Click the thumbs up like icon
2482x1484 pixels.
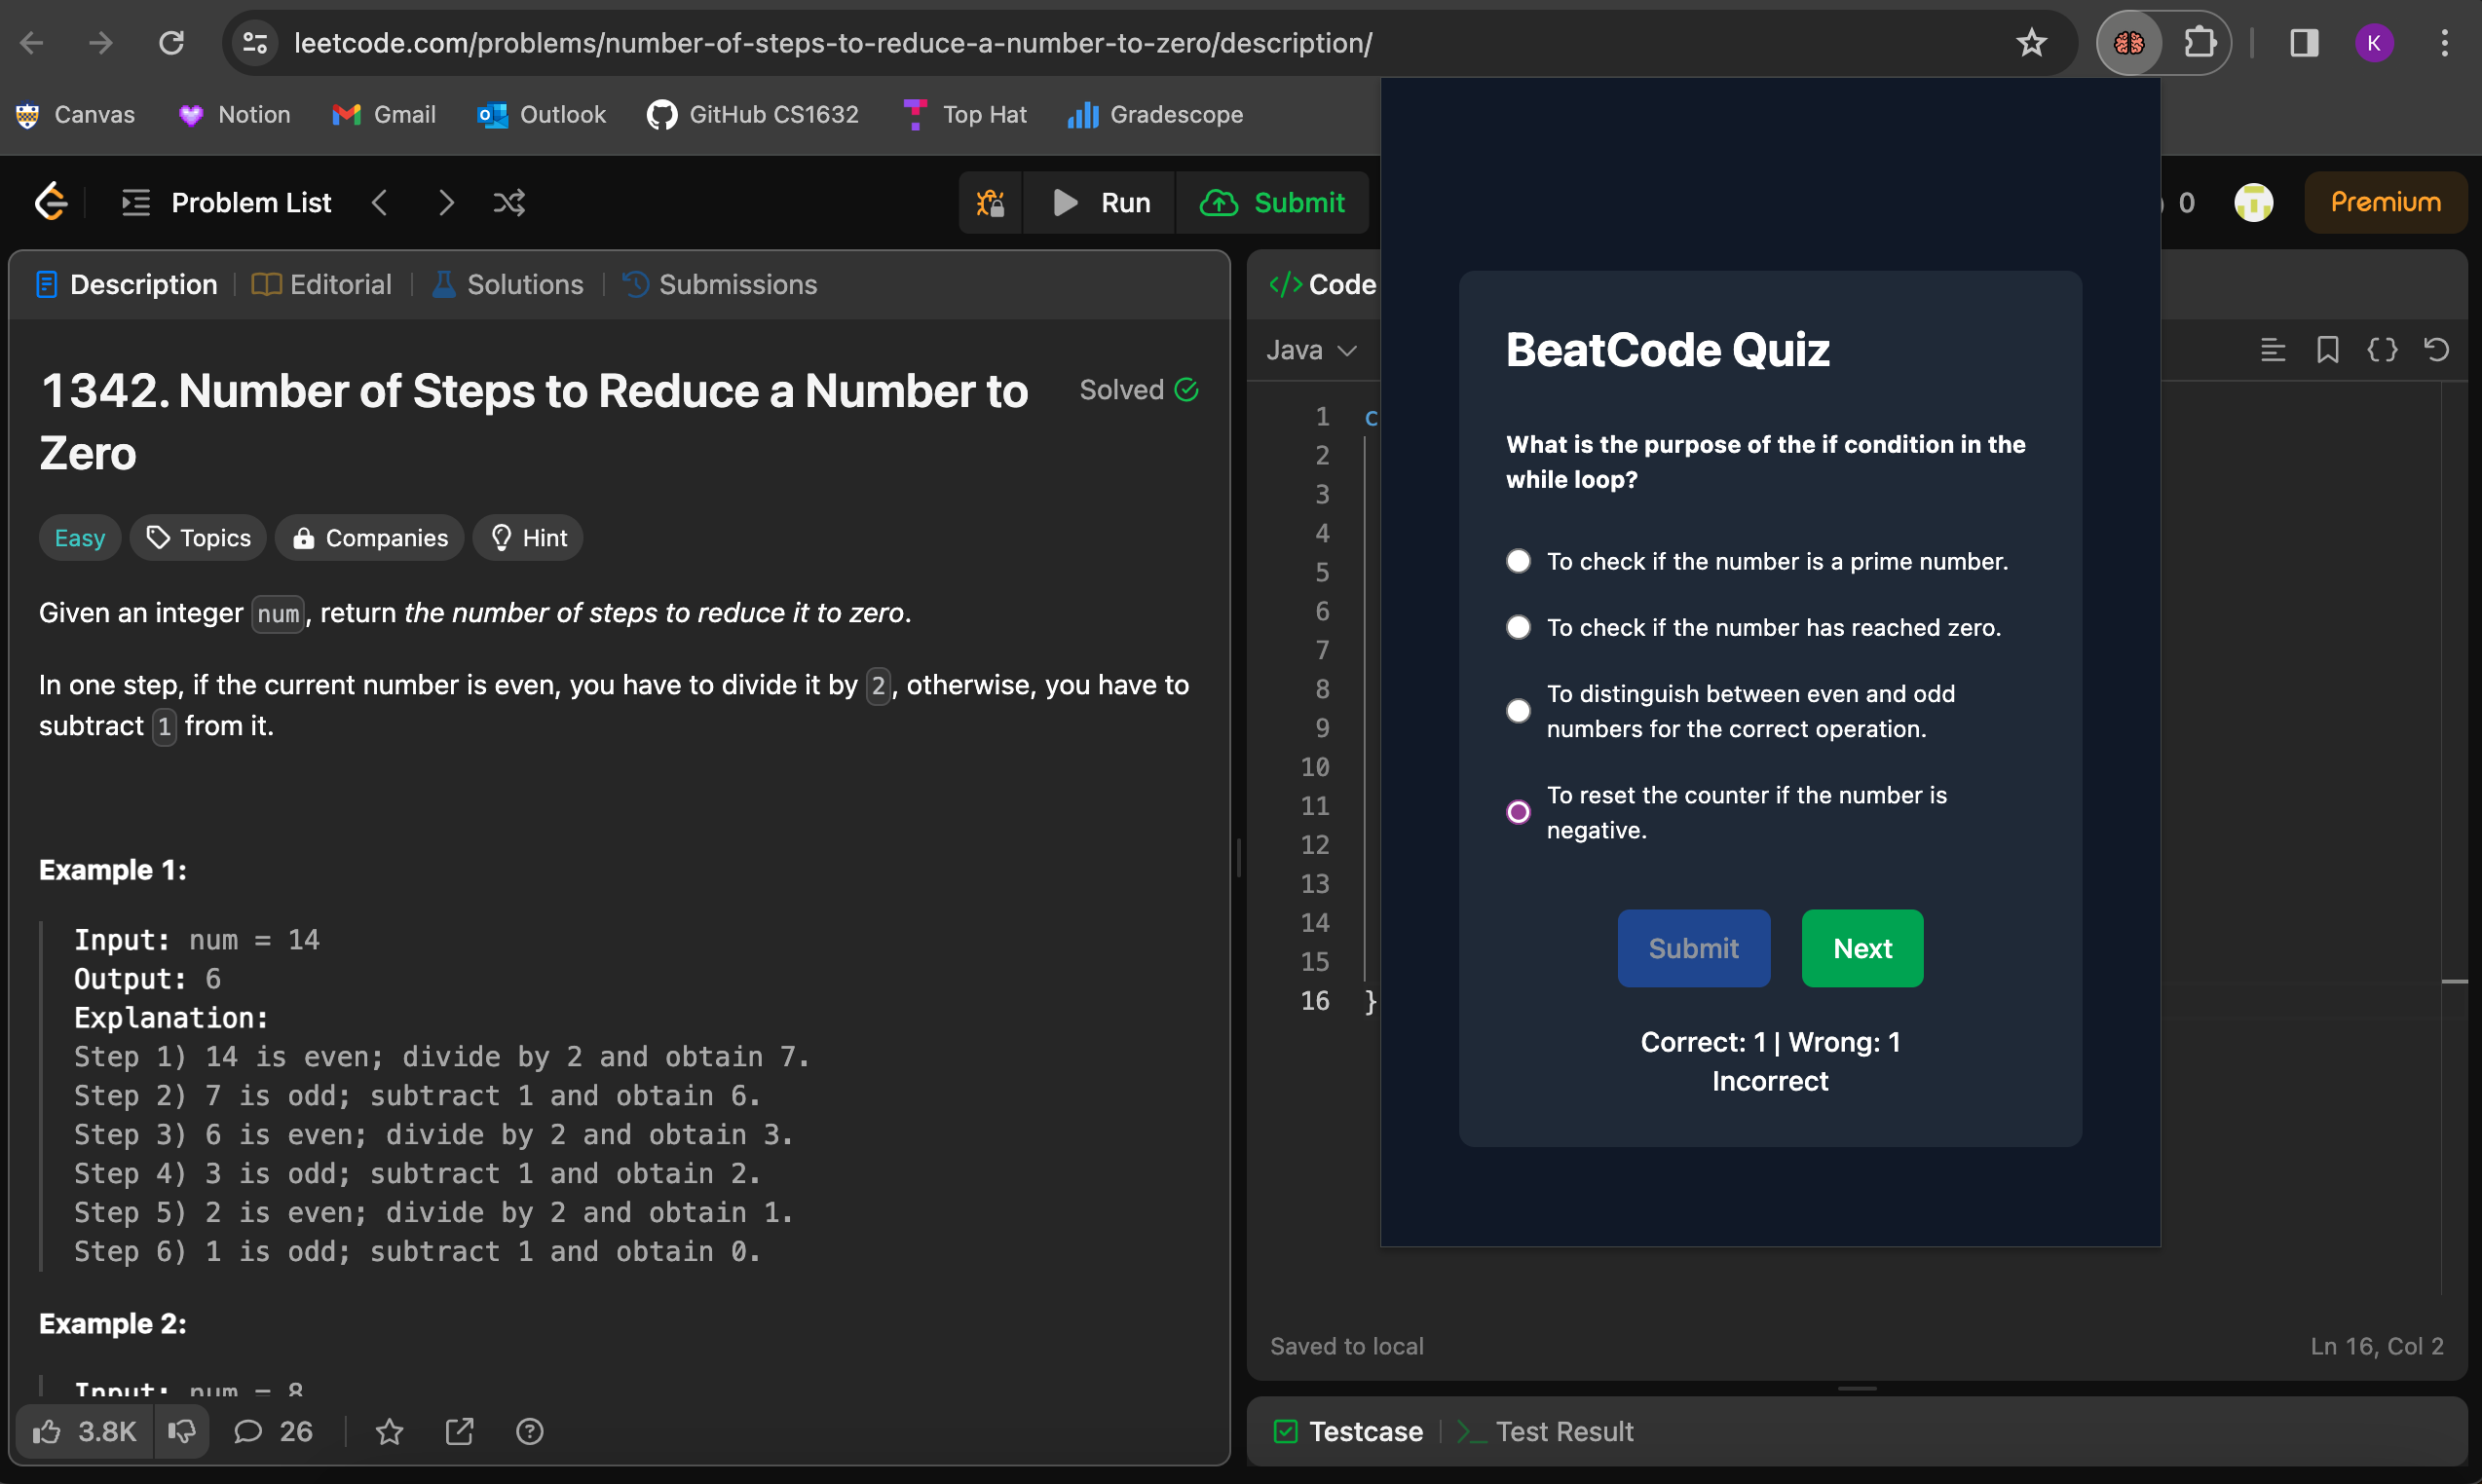[47, 1432]
